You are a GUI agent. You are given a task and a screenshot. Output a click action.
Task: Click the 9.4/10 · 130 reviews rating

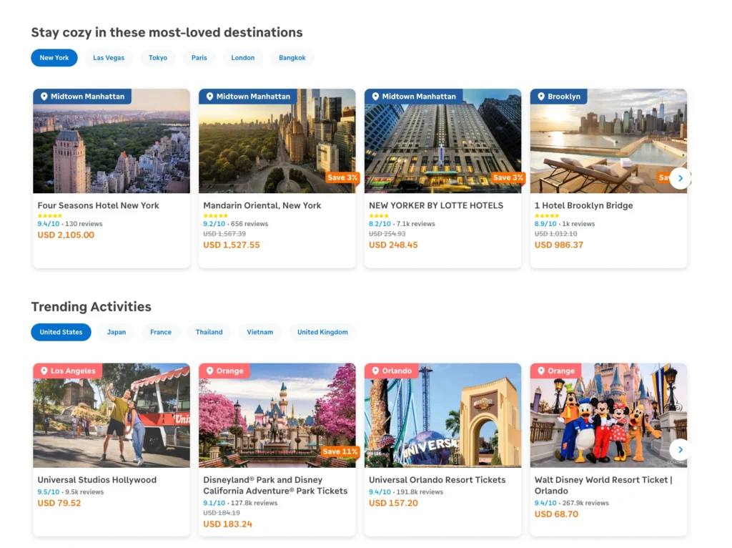(x=70, y=224)
